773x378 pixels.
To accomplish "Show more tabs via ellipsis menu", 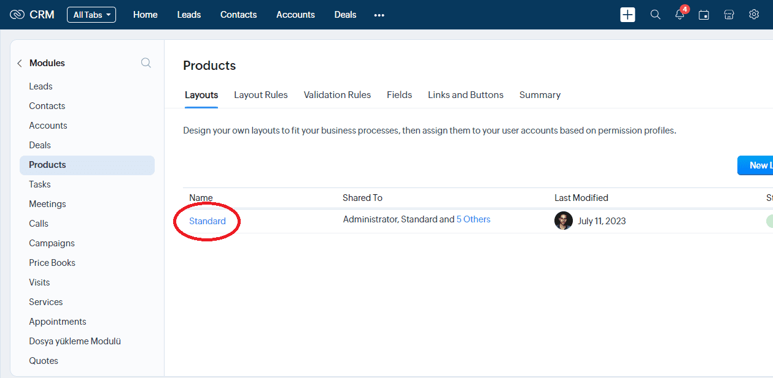I will click(379, 15).
